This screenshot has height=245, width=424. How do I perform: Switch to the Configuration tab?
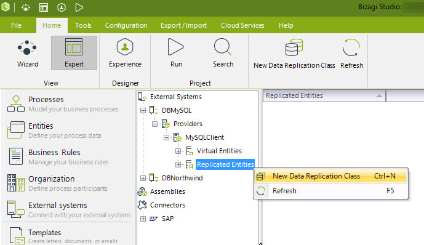[126, 25]
